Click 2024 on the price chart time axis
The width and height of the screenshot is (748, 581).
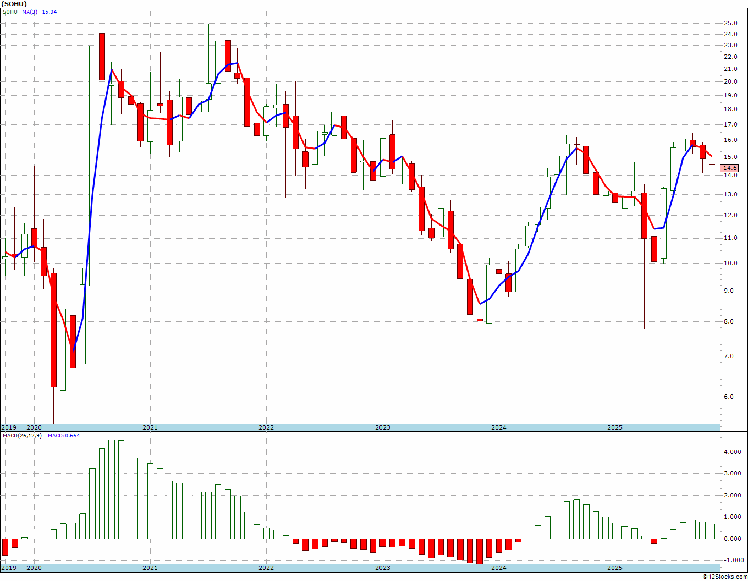coord(499,427)
